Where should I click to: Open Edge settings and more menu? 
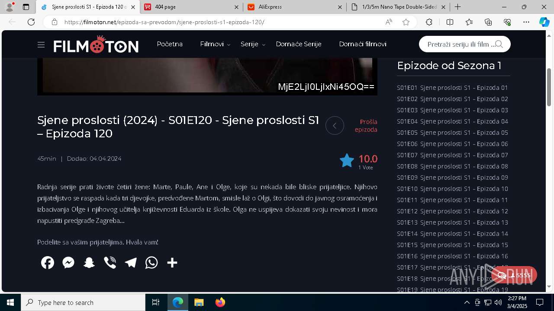(526, 22)
